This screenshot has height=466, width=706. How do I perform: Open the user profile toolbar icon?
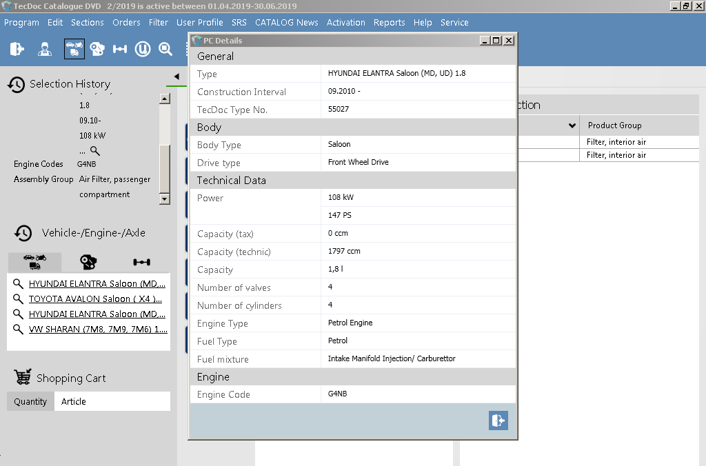(45, 49)
